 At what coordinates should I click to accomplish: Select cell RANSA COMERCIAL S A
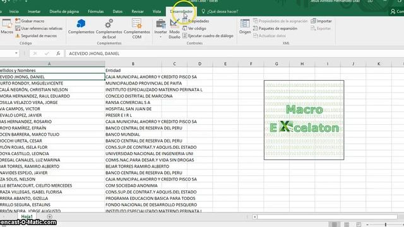point(133,102)
